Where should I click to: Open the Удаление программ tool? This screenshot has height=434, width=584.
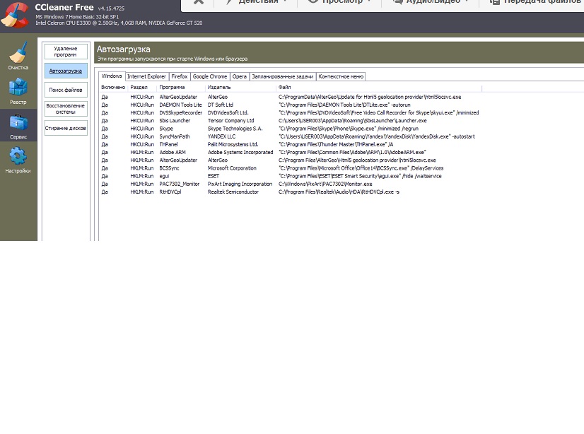tap(66, 52)
